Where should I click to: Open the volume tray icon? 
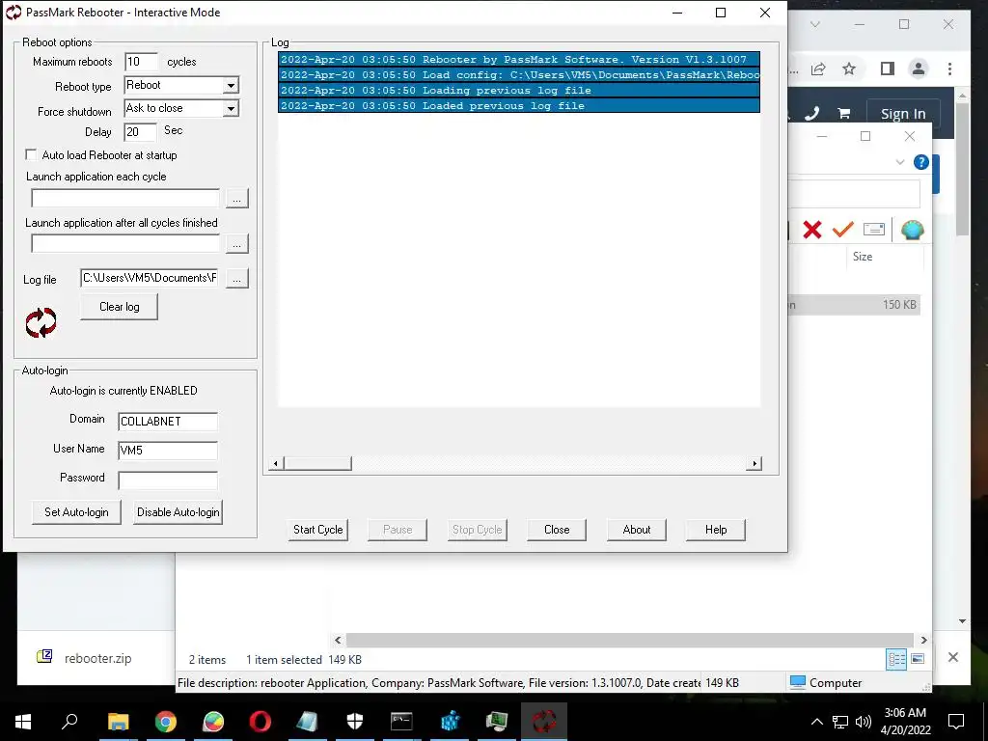[864, 722]
